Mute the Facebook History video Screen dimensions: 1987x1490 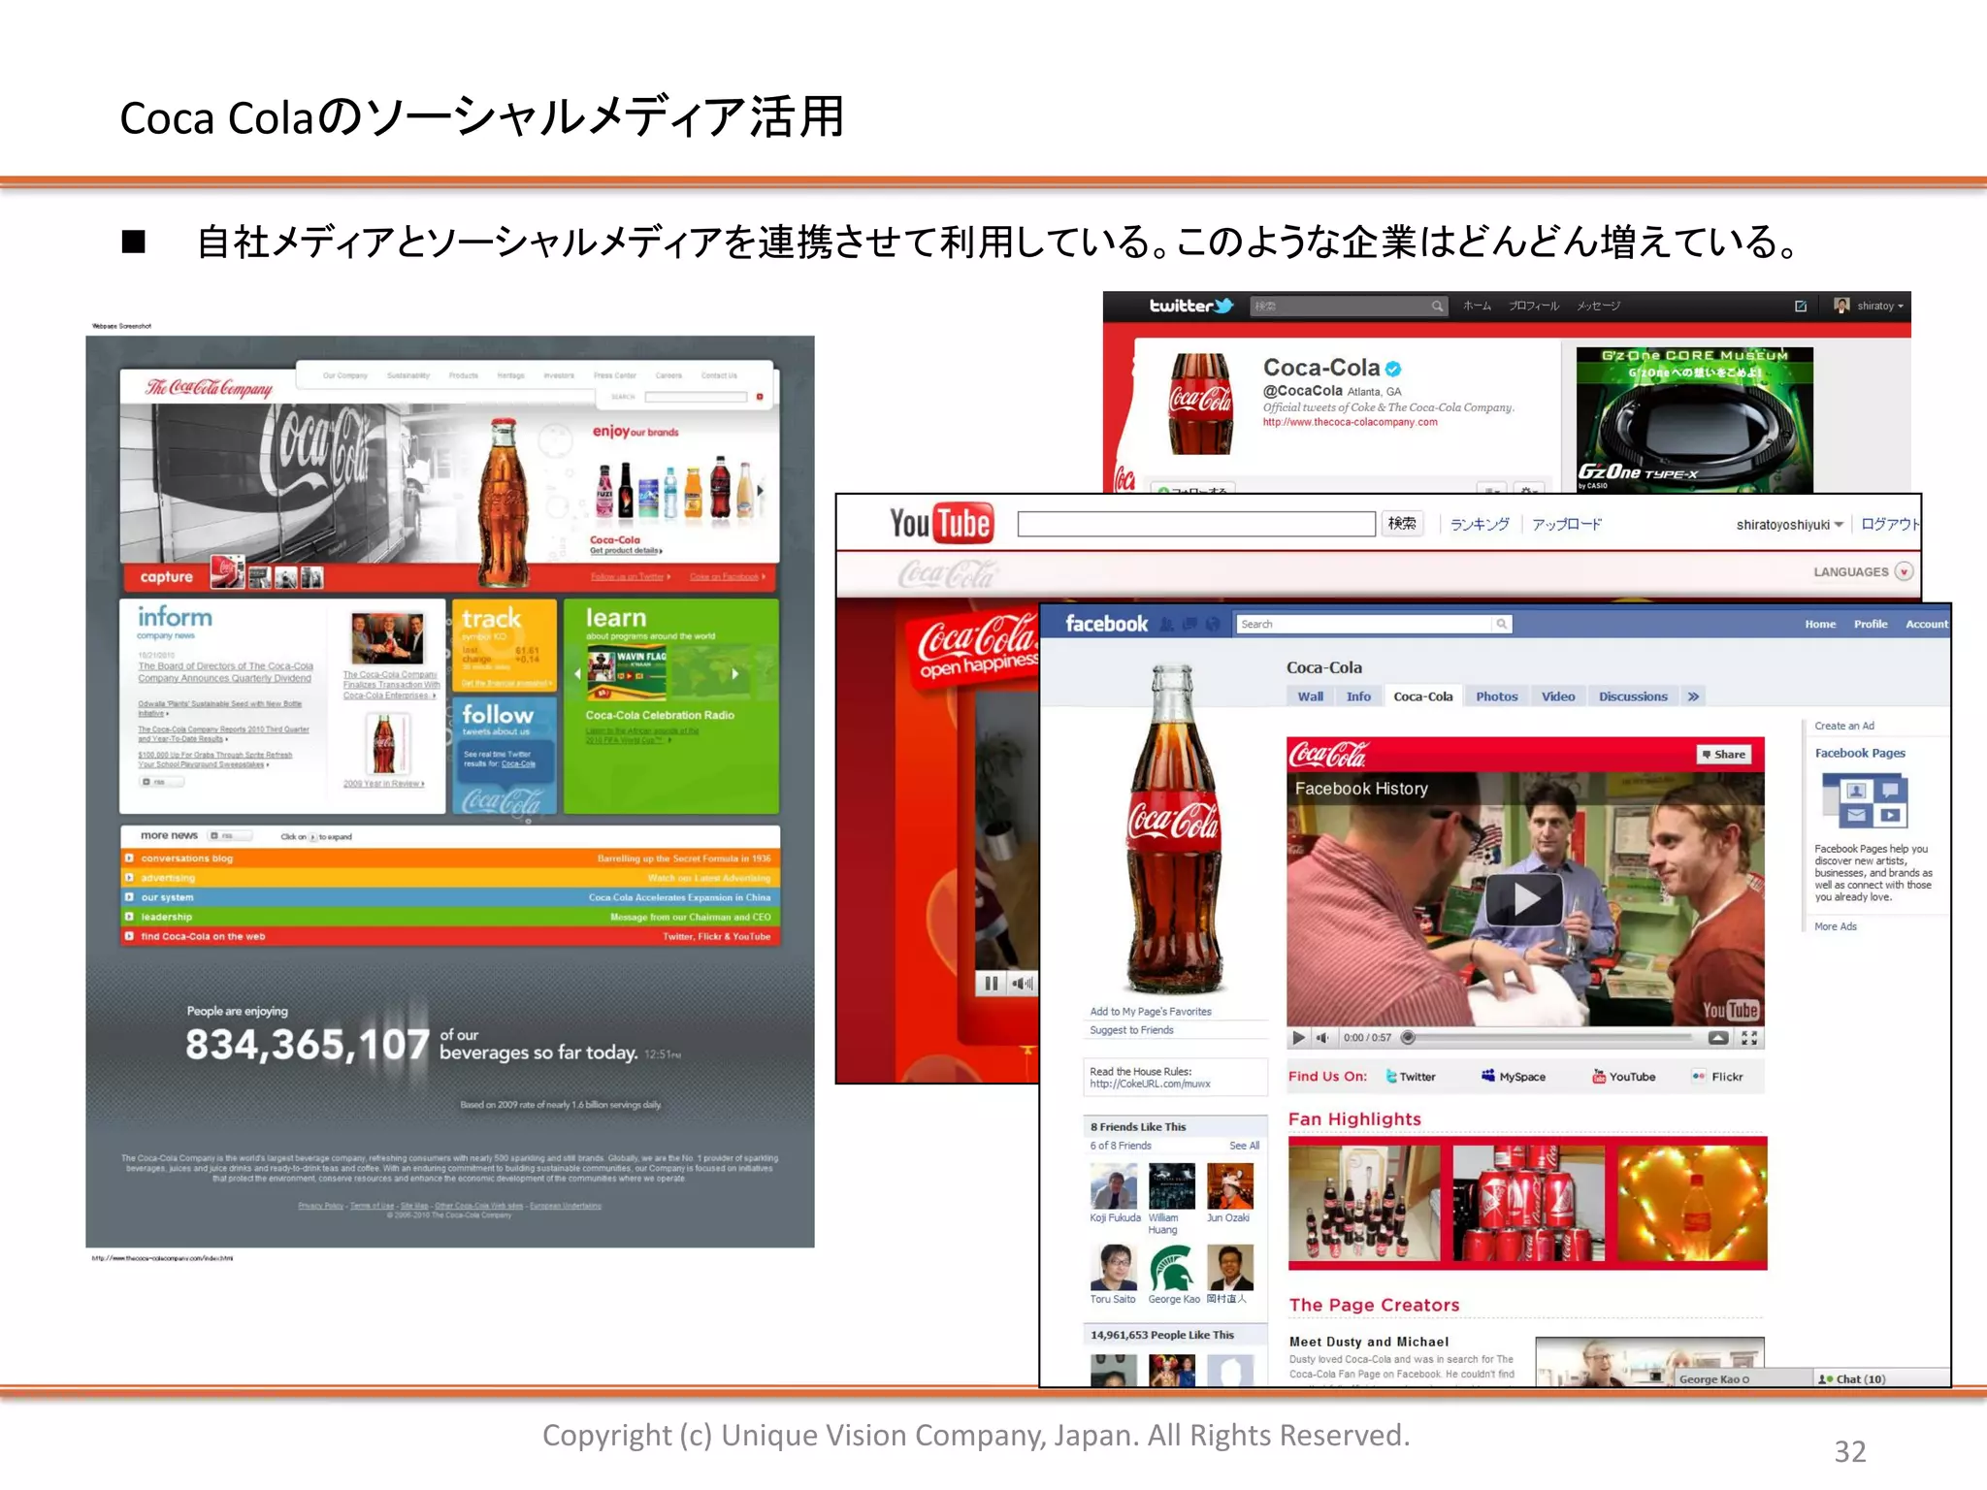point(1321,1038)
